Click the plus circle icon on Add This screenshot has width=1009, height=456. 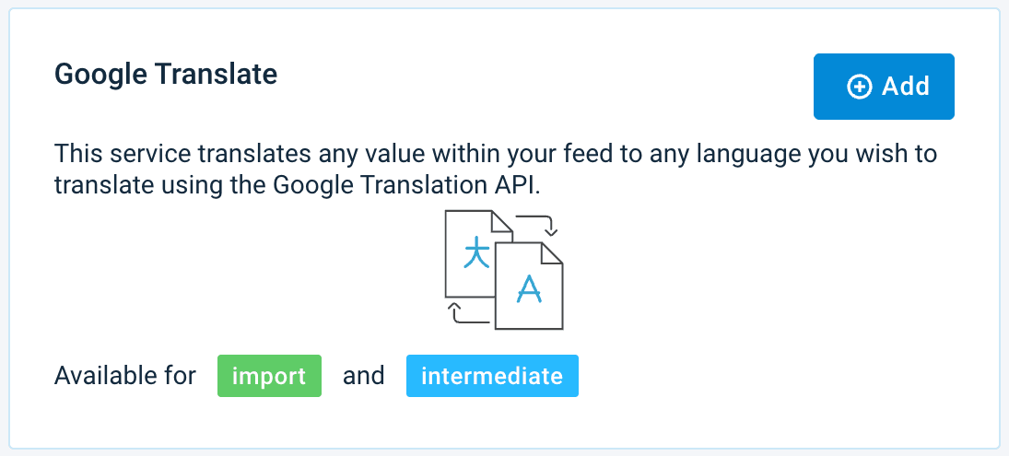pos(859,88)
